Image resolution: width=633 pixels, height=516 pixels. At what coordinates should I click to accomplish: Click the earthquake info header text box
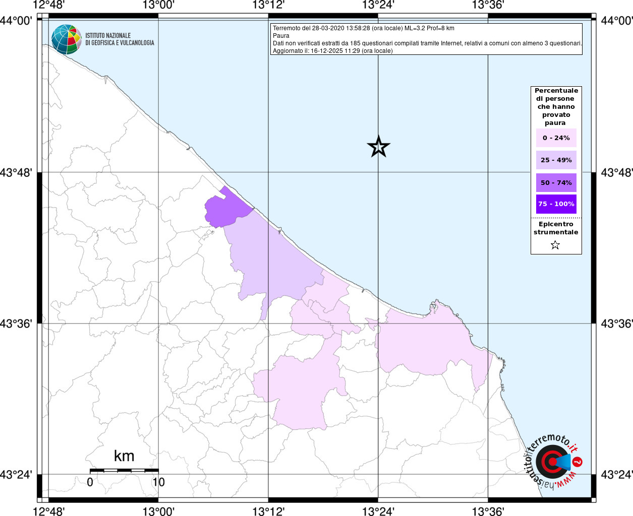[x=426, y=39]
